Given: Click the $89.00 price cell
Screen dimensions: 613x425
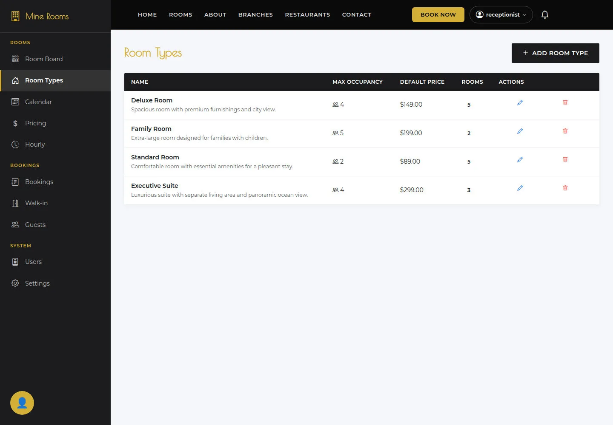Looking at the screenshot, I should 410,161.
